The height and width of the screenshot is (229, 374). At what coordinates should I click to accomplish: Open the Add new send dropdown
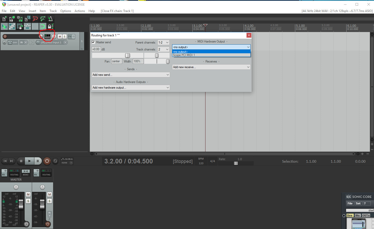[x=131, y=75]
